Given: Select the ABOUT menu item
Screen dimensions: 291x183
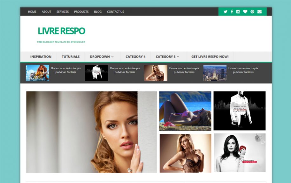Looking at the screenshot, I should coord(46,12).
